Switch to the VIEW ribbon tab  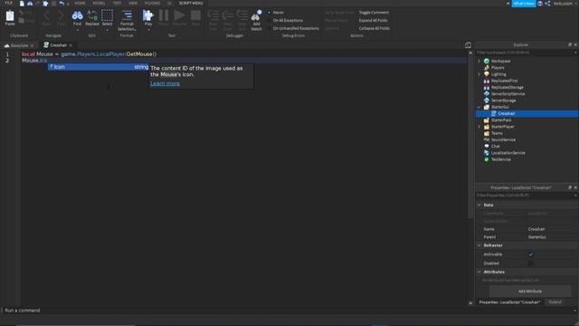[133, 4]
